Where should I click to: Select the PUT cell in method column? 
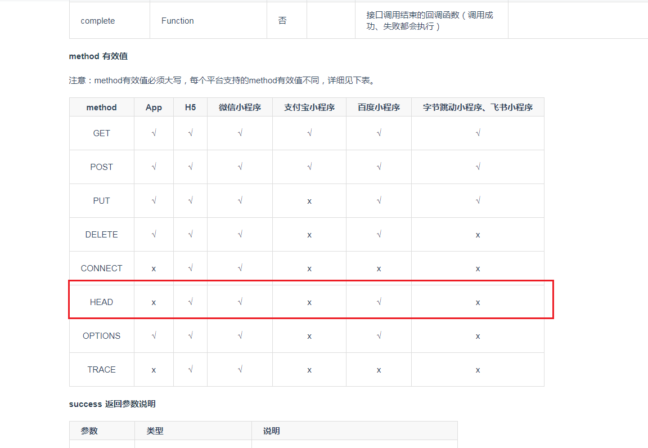(101, 201)
